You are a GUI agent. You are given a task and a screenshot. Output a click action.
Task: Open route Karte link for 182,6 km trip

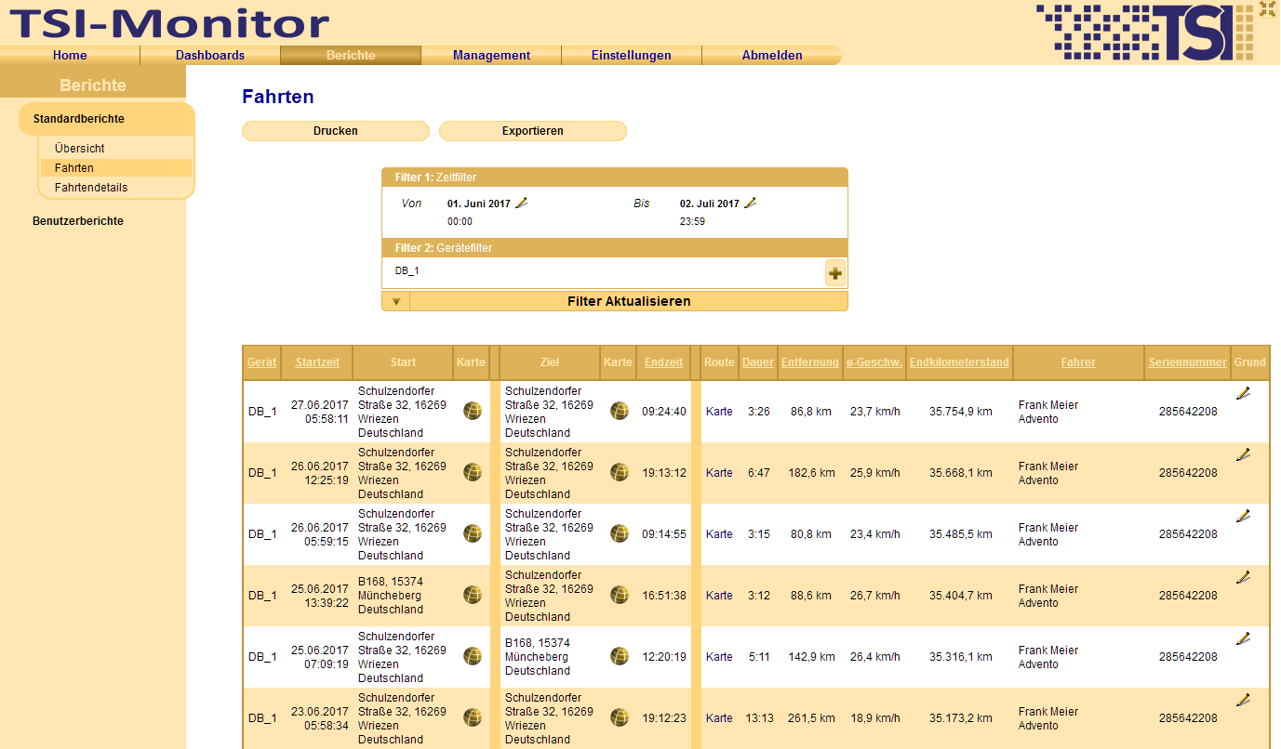(x=719, y=473)
